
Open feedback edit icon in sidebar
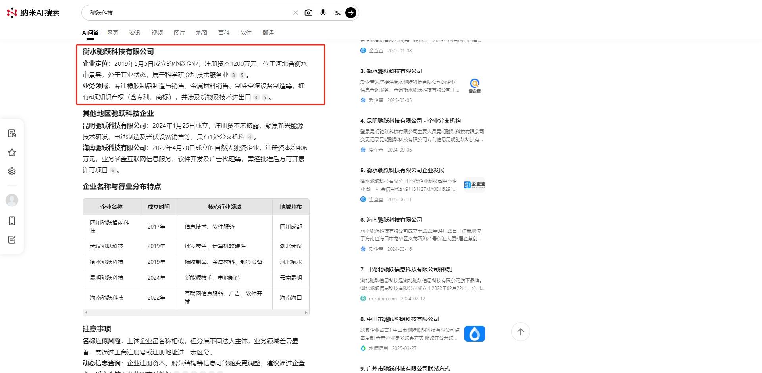(12, 240)
